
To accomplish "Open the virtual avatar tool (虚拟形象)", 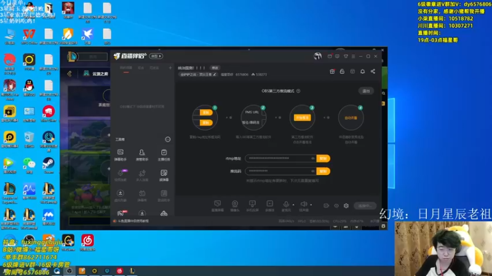I will point(120,196).
